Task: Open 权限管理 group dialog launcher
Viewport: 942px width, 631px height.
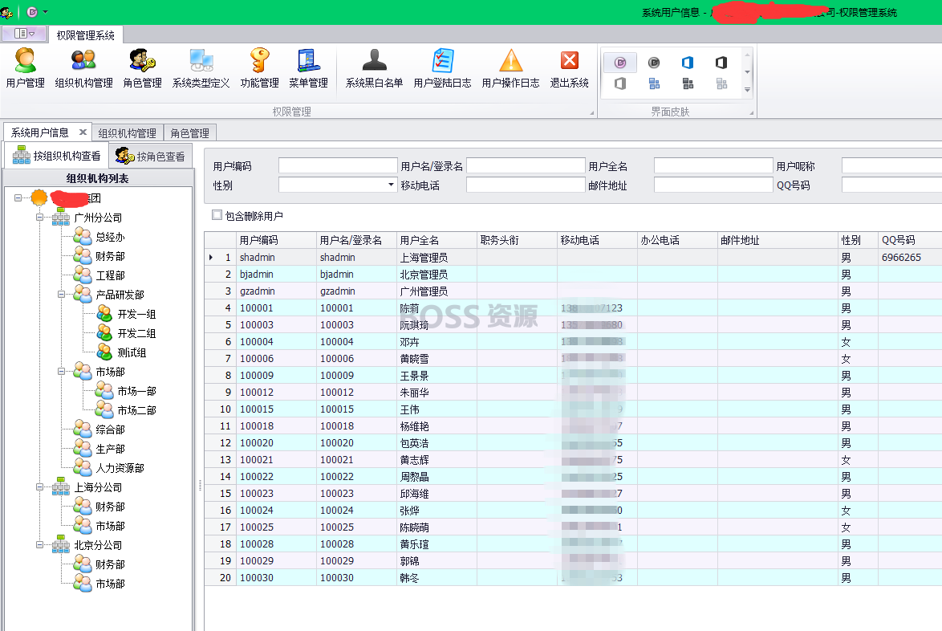Action: (x=591, y=112)
